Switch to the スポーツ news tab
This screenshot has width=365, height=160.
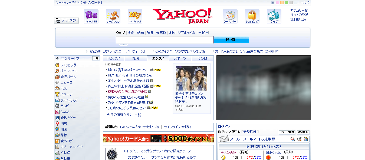coord(180,58)
